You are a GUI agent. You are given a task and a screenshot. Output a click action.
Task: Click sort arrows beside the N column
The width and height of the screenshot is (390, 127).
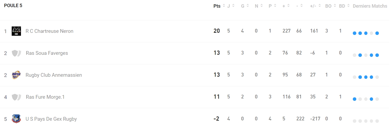[x=262, y=6]
